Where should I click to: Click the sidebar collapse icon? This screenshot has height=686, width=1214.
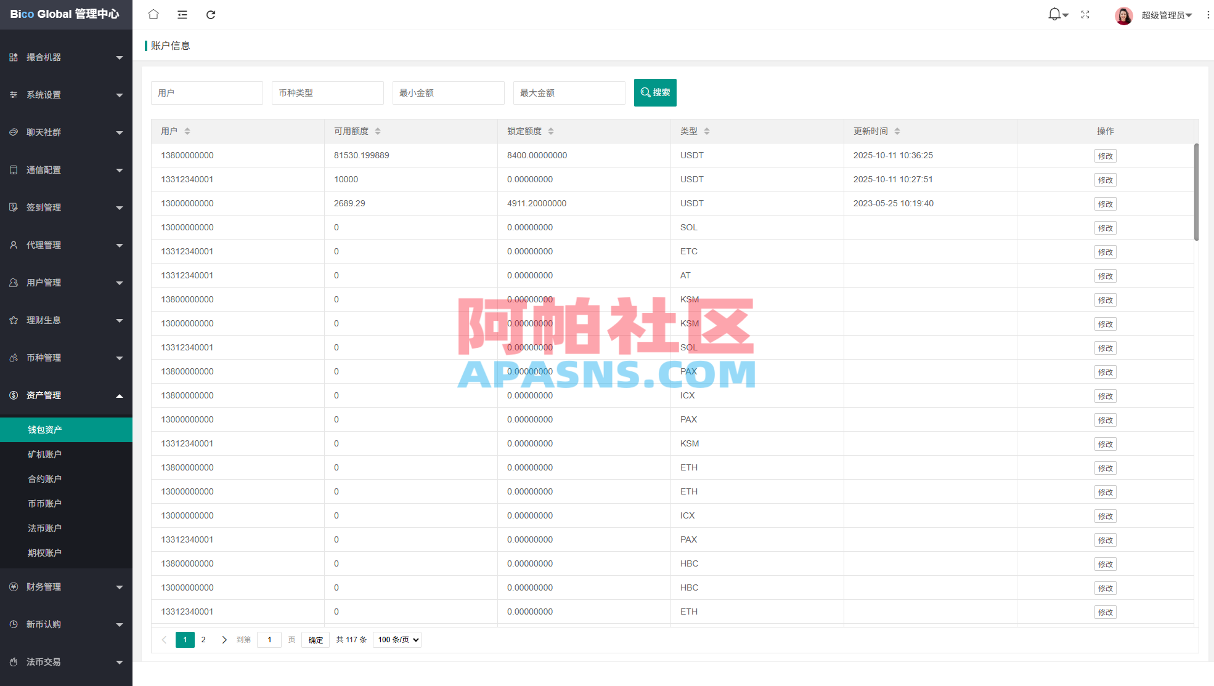tap(182, 14)
